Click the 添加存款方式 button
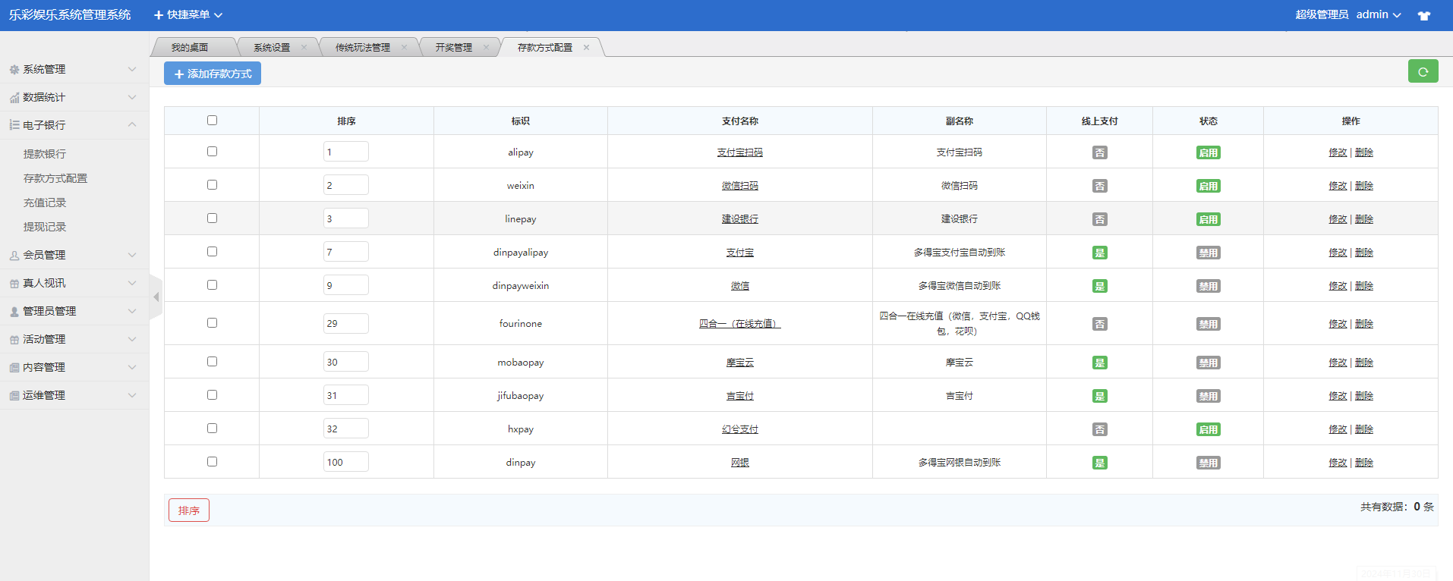This screenshot has width=1453, height=581. [x=213, y=74]
